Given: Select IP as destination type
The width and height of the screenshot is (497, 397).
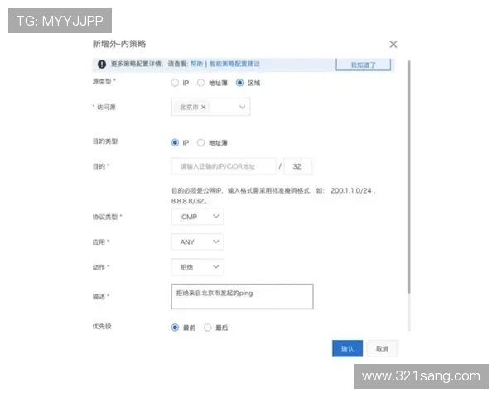Looking at the screenshot, I should (x=175, y=142).
